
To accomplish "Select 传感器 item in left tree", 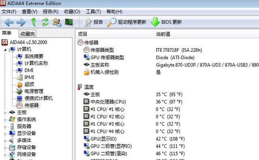I will [x=32, y=105].
